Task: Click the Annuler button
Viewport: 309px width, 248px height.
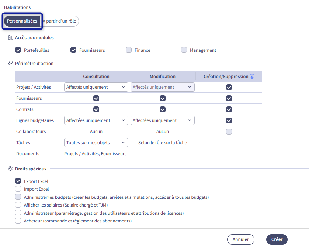Action: pos(241,239)
